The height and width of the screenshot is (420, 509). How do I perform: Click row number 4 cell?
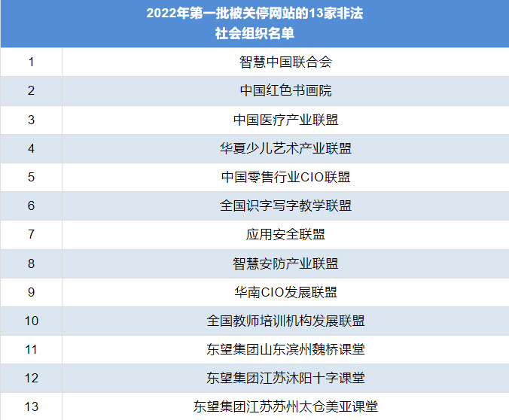(x=31, y=148)
